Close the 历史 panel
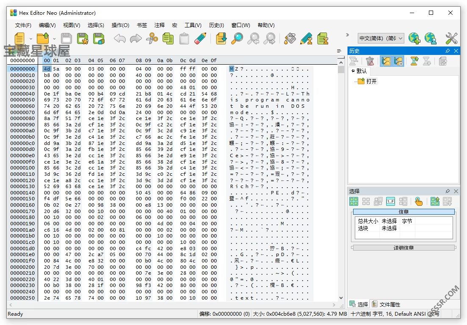467x325 pixels. [456, 51]
